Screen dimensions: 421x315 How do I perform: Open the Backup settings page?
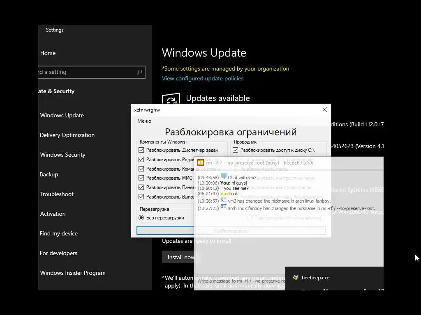(x=49, y=174)
